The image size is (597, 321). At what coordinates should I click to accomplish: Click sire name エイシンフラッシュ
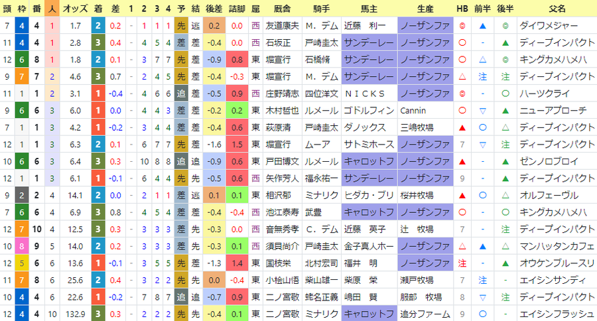[x=557, y=314]
